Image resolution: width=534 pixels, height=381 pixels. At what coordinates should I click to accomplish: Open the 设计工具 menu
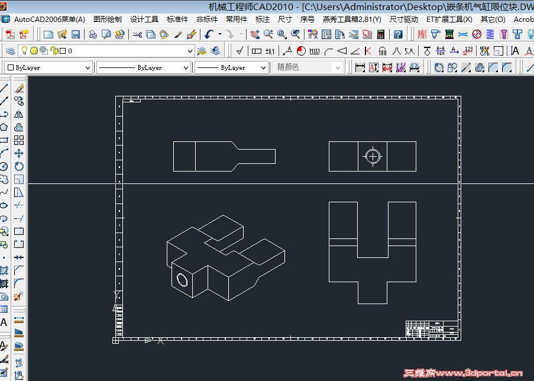[x=144, y=20]
